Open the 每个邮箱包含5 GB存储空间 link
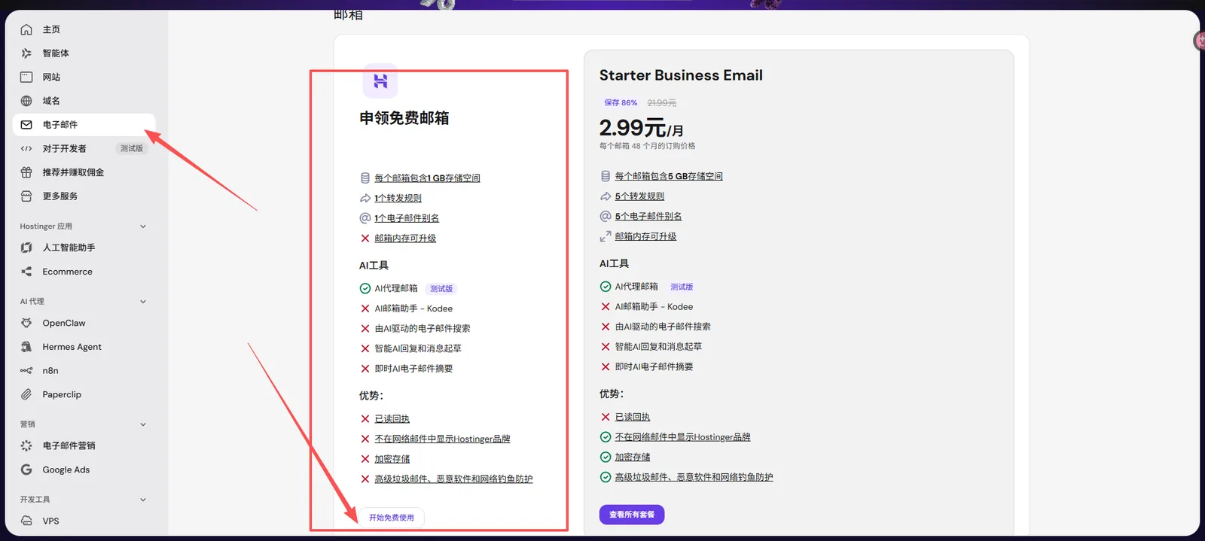Image resolution: width=1205 pixels, height=541 pixels. click(x=669, y=176)
